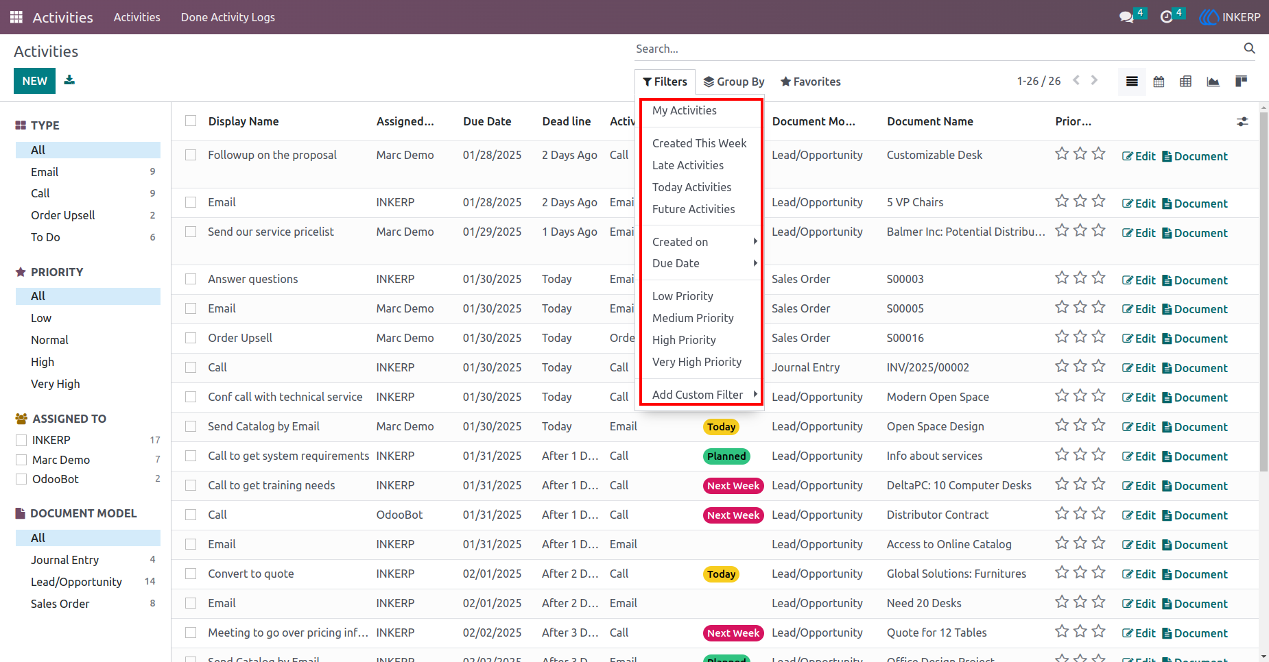Click the Planned badge in Info about services row
The width and height of the screenshot is (1269, 662).
726,456
